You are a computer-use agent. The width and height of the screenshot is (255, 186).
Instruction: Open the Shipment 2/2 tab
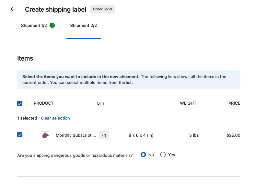point(83,26)
